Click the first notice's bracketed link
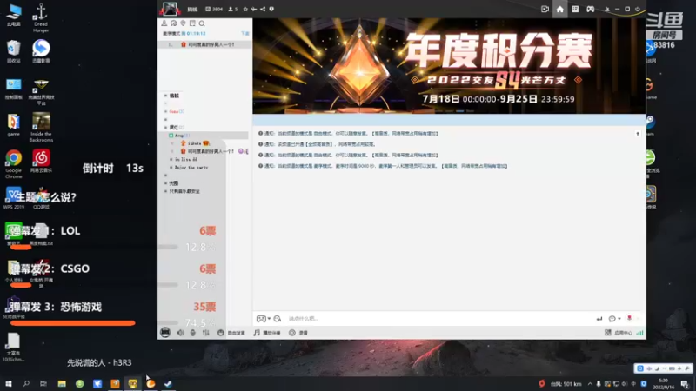Viewport: 696px width, 391px height. pyautogui.click(x=405, y=134)
